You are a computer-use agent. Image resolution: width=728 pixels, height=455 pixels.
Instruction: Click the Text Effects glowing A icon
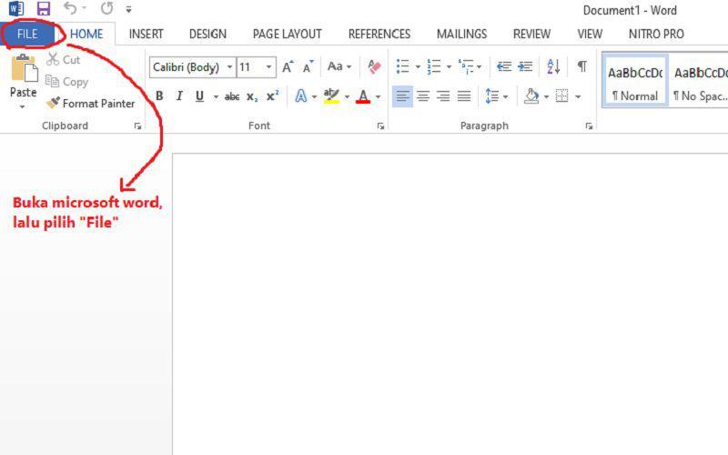[301, 96]
